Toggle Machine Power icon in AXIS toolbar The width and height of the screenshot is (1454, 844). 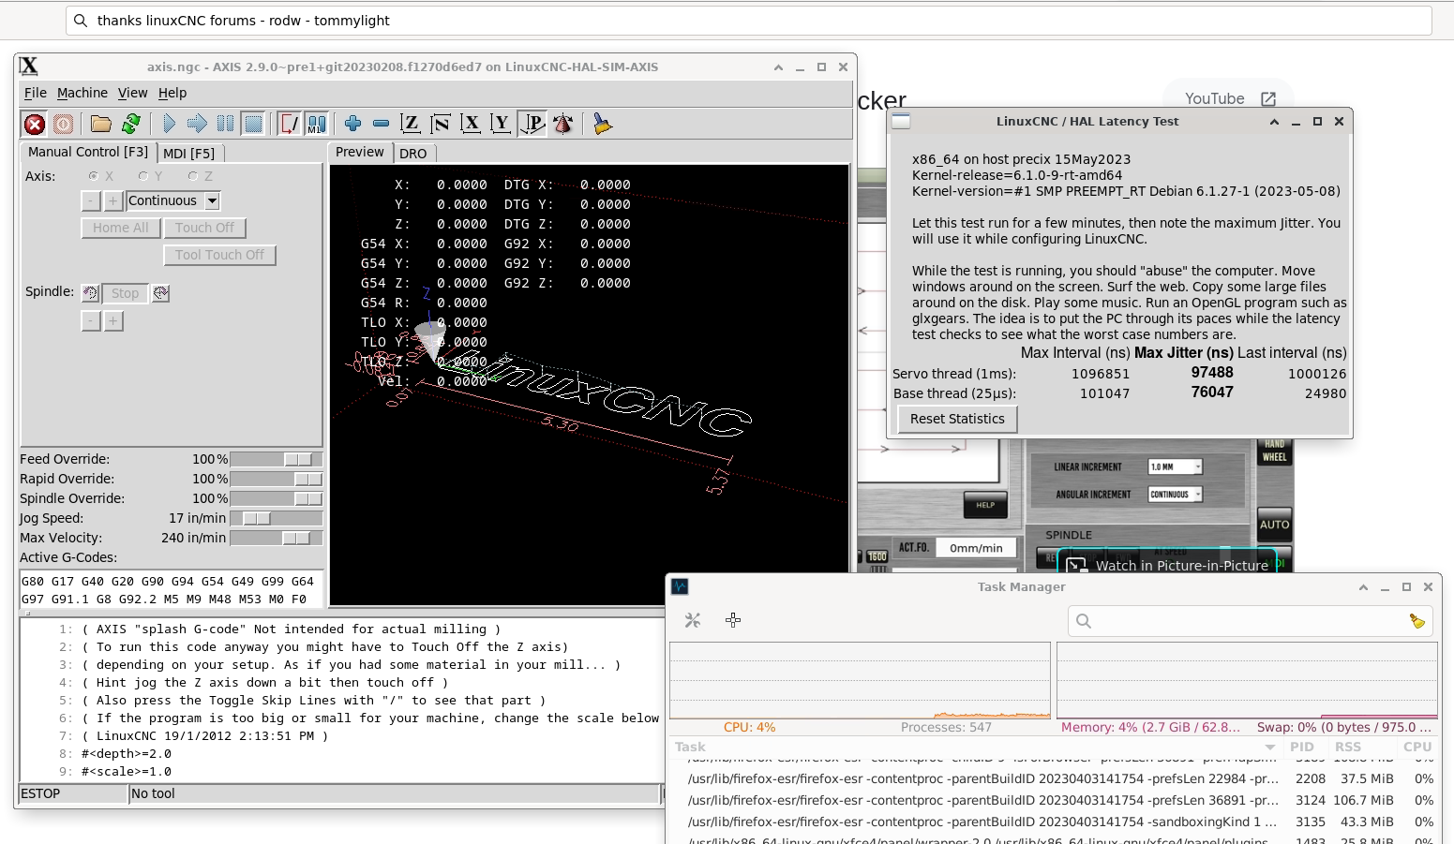[x=63, y=124]
